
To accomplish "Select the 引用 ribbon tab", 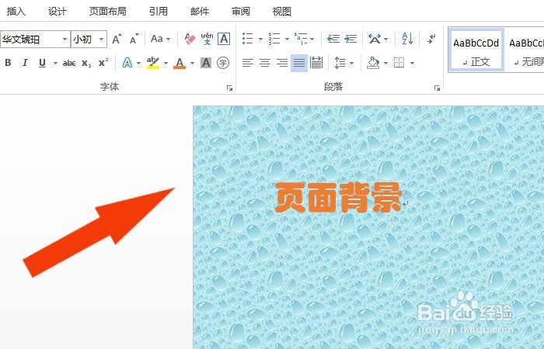I will coord(159,12).
